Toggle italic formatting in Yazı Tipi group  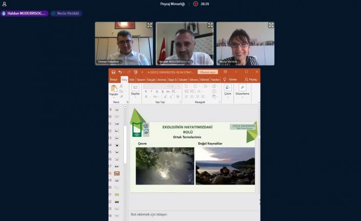151,91
